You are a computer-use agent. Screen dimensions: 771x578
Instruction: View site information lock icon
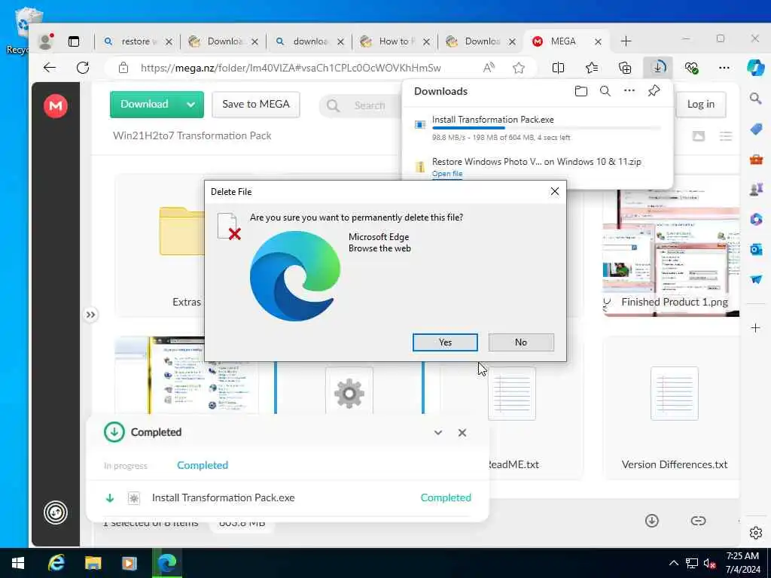click(x=123, y=68)
